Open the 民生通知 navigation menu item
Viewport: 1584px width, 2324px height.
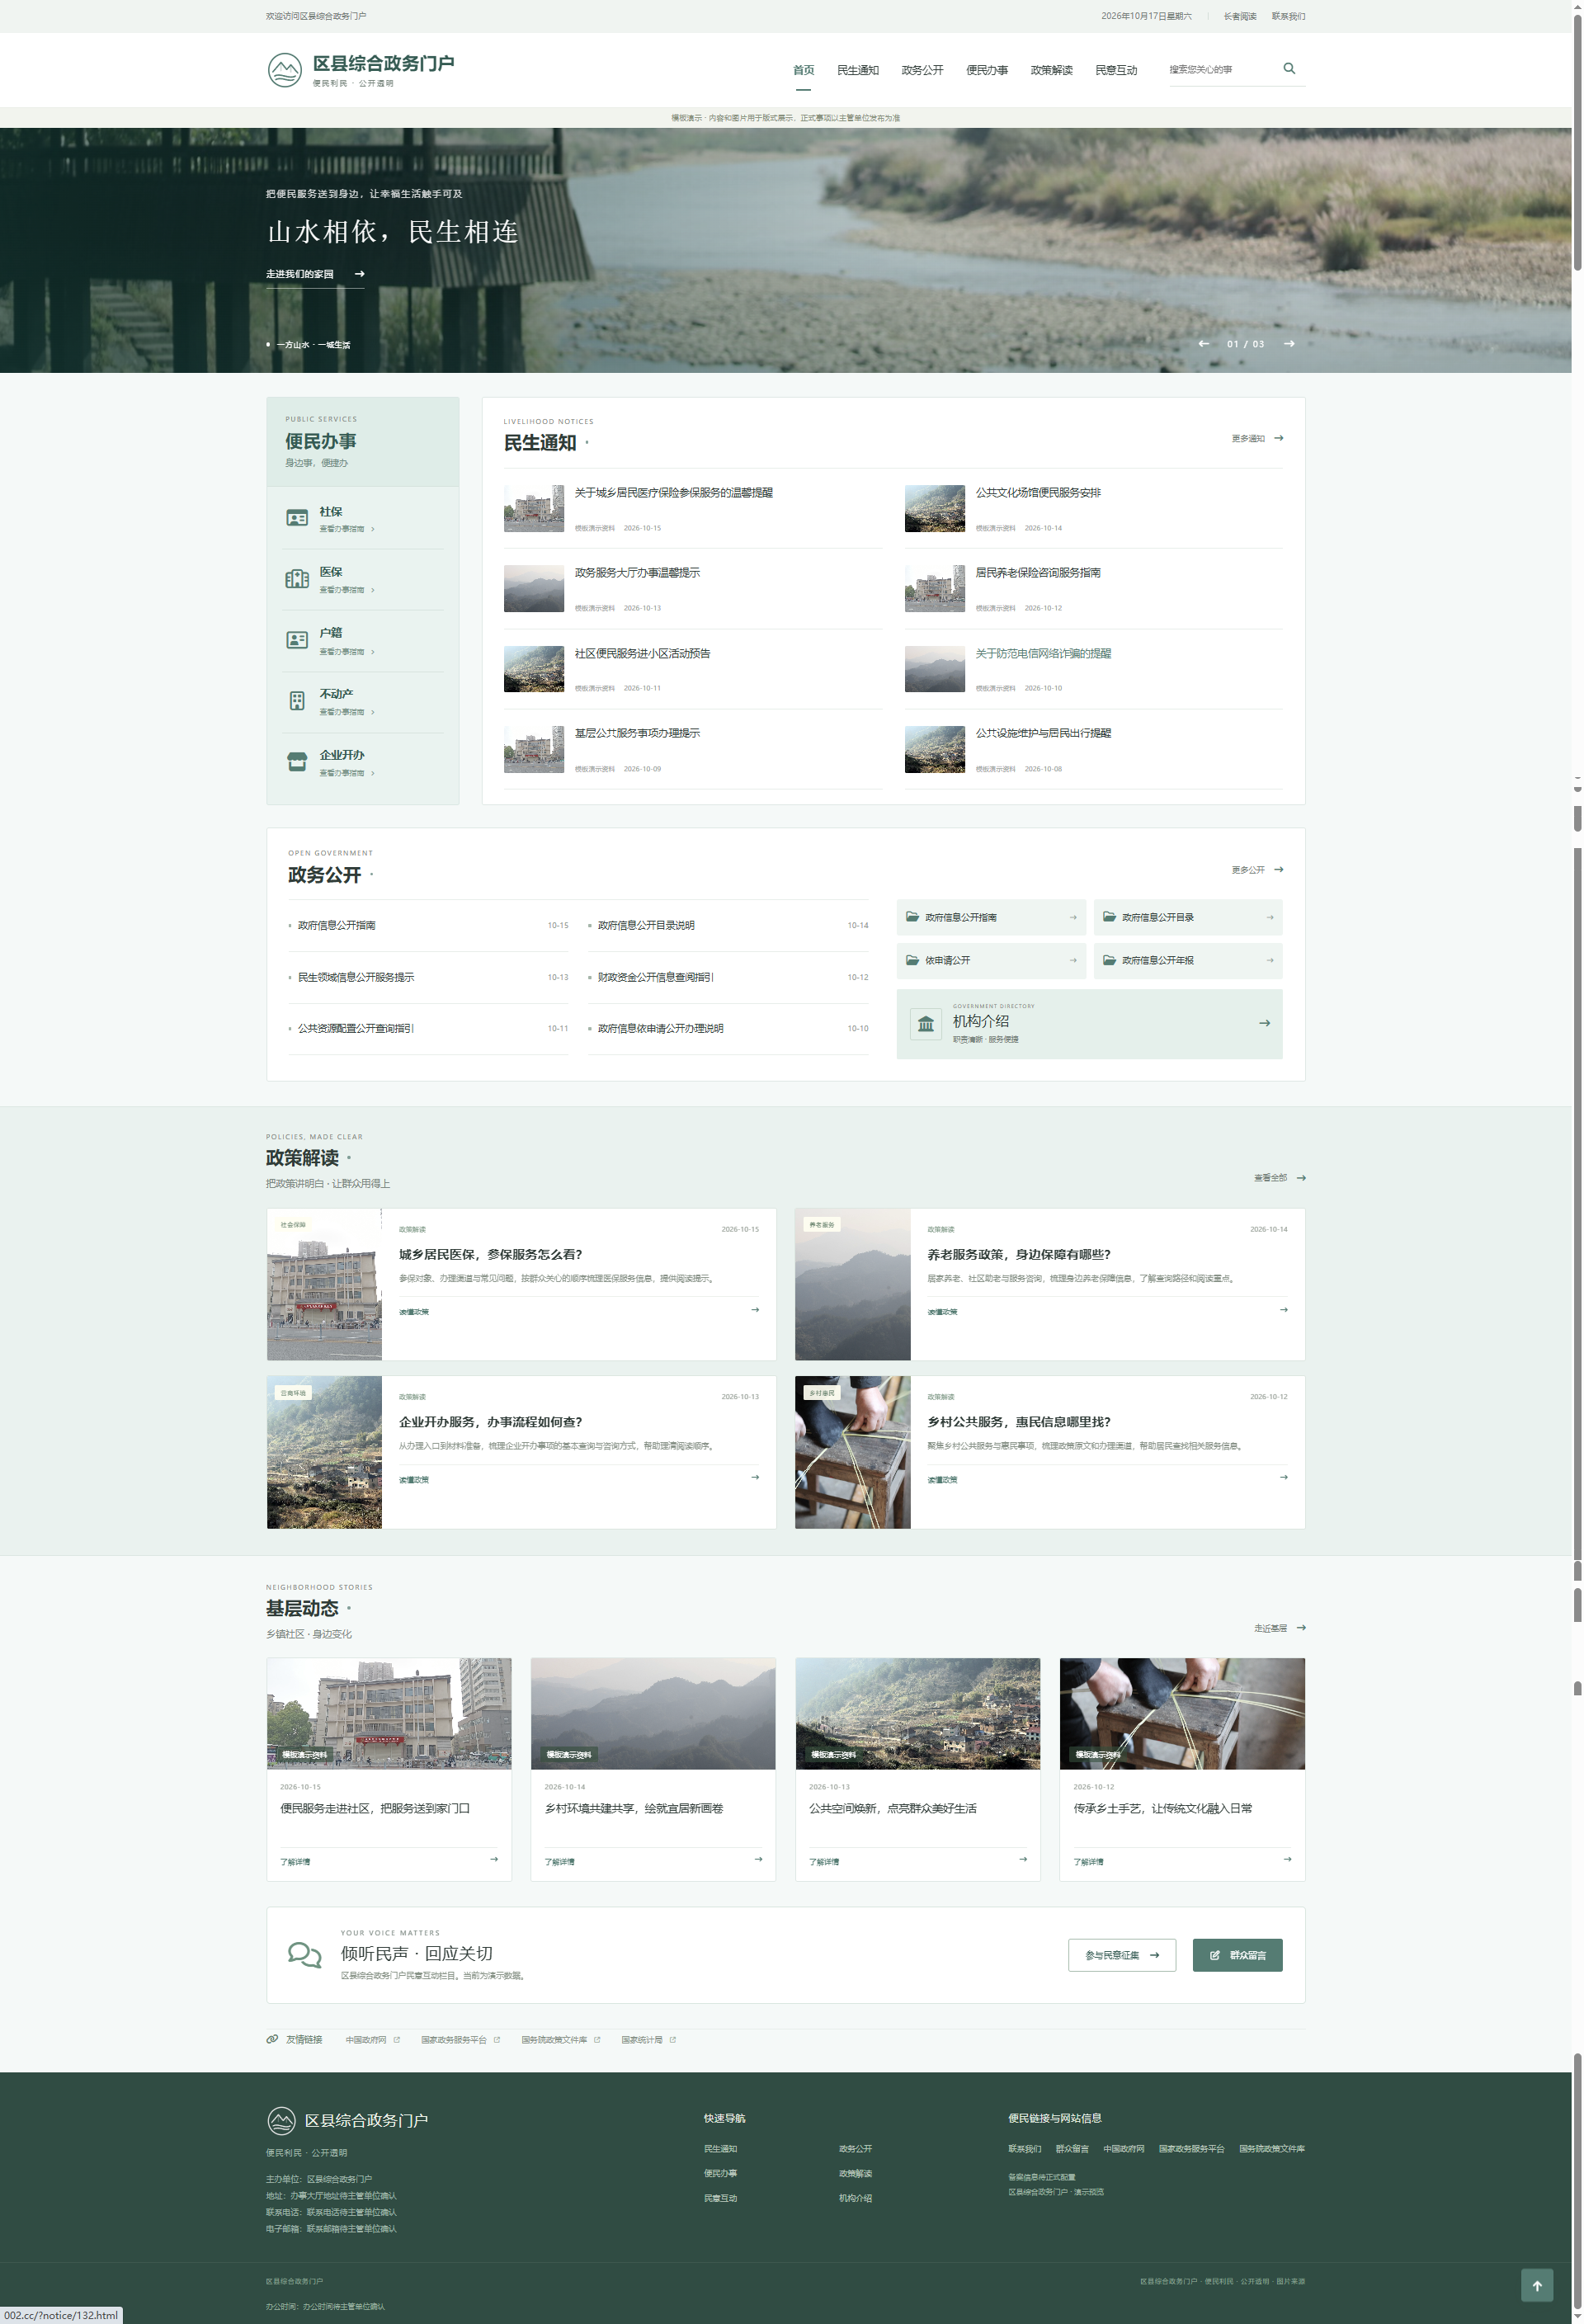pos(858,70)
